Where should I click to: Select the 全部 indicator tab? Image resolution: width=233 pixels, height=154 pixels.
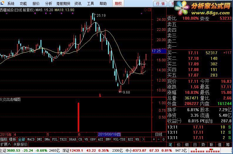tap(21, 139)
